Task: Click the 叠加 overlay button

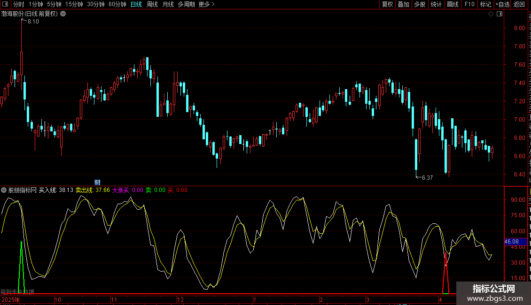Action: [x=403, y=4]
